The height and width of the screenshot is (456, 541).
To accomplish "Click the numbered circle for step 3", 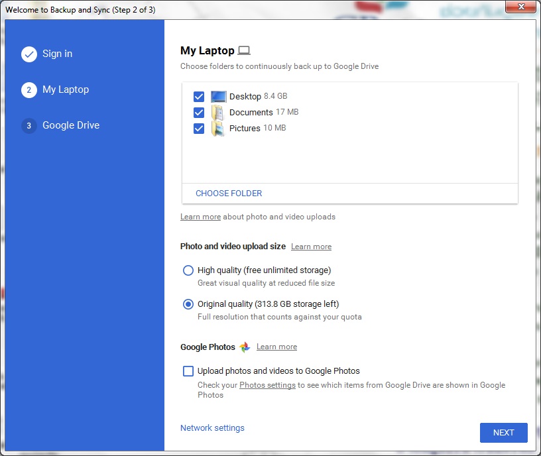I will (x=29, y=125).
